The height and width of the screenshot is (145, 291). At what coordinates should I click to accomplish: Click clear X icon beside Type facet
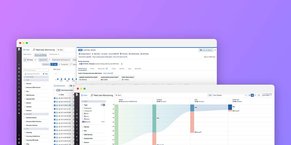click(x=104, y=105)
